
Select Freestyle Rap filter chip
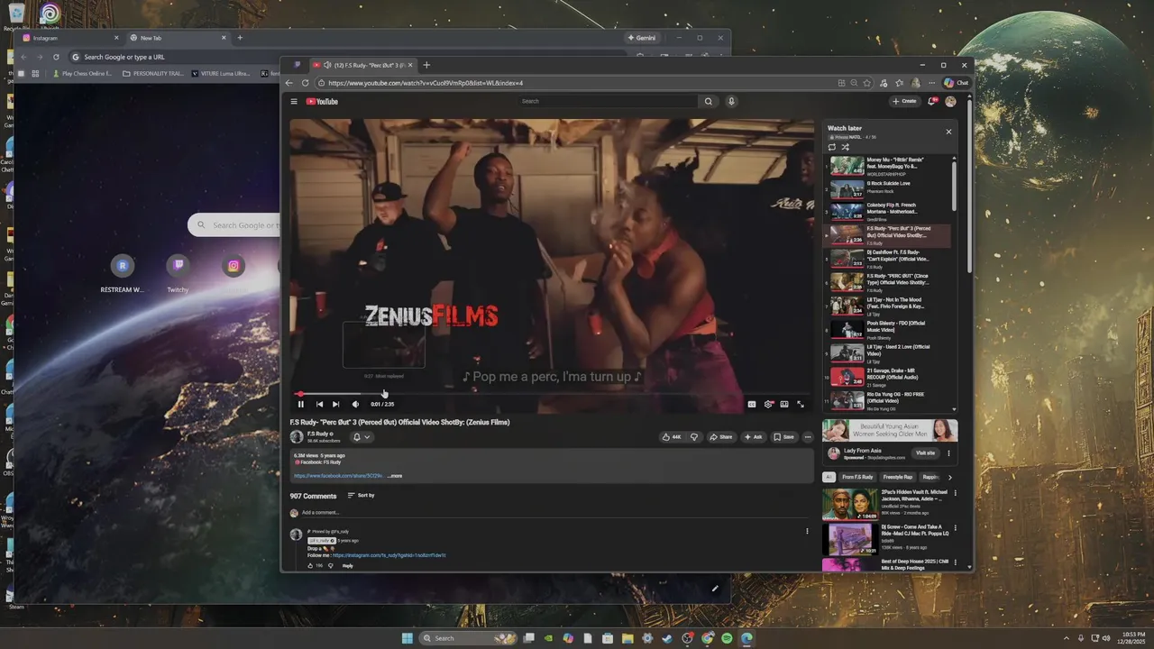(897, 477)
